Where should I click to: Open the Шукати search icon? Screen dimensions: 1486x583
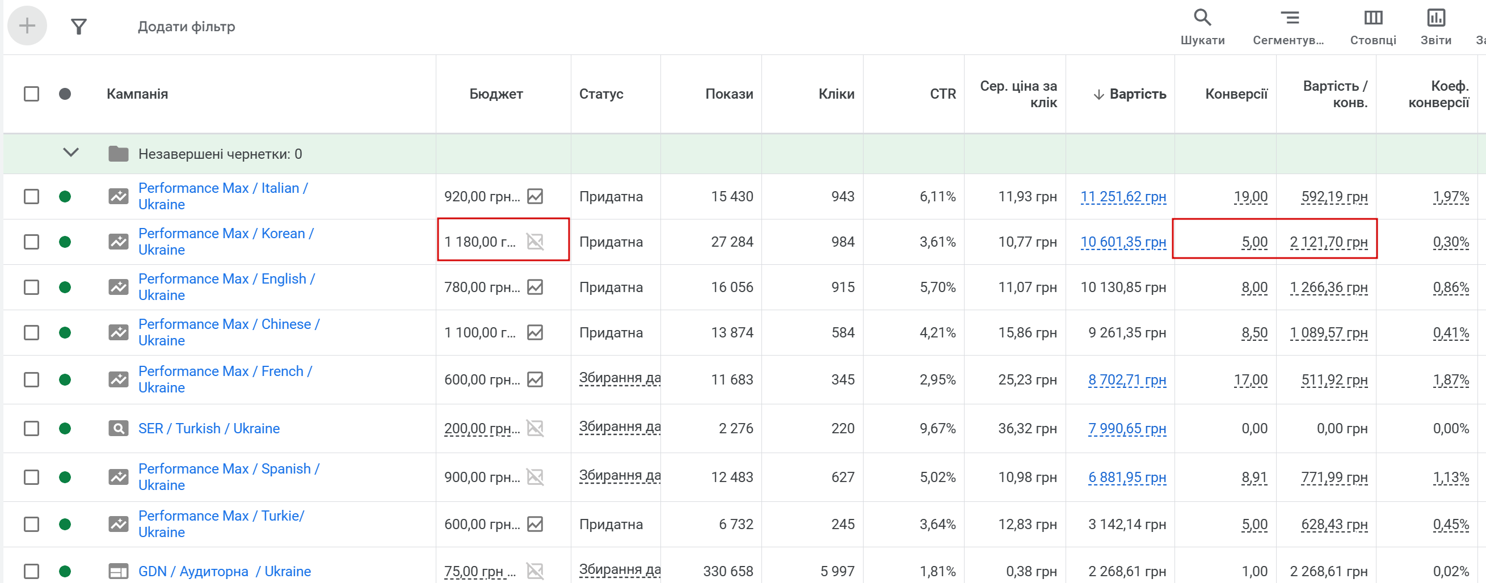1202,18
